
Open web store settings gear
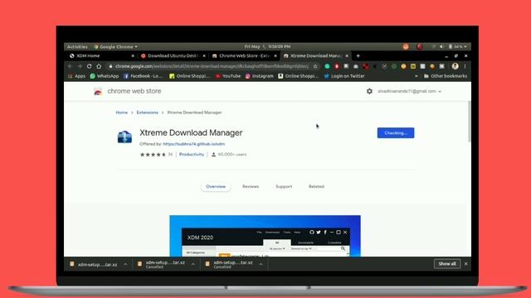tap(369, 91)
